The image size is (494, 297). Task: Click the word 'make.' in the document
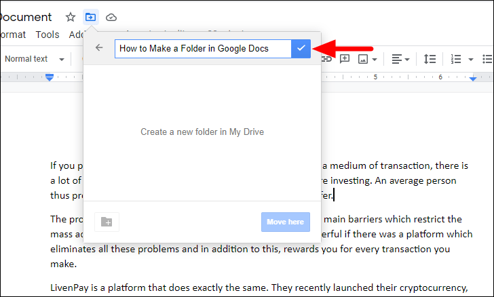click(63, 264)
